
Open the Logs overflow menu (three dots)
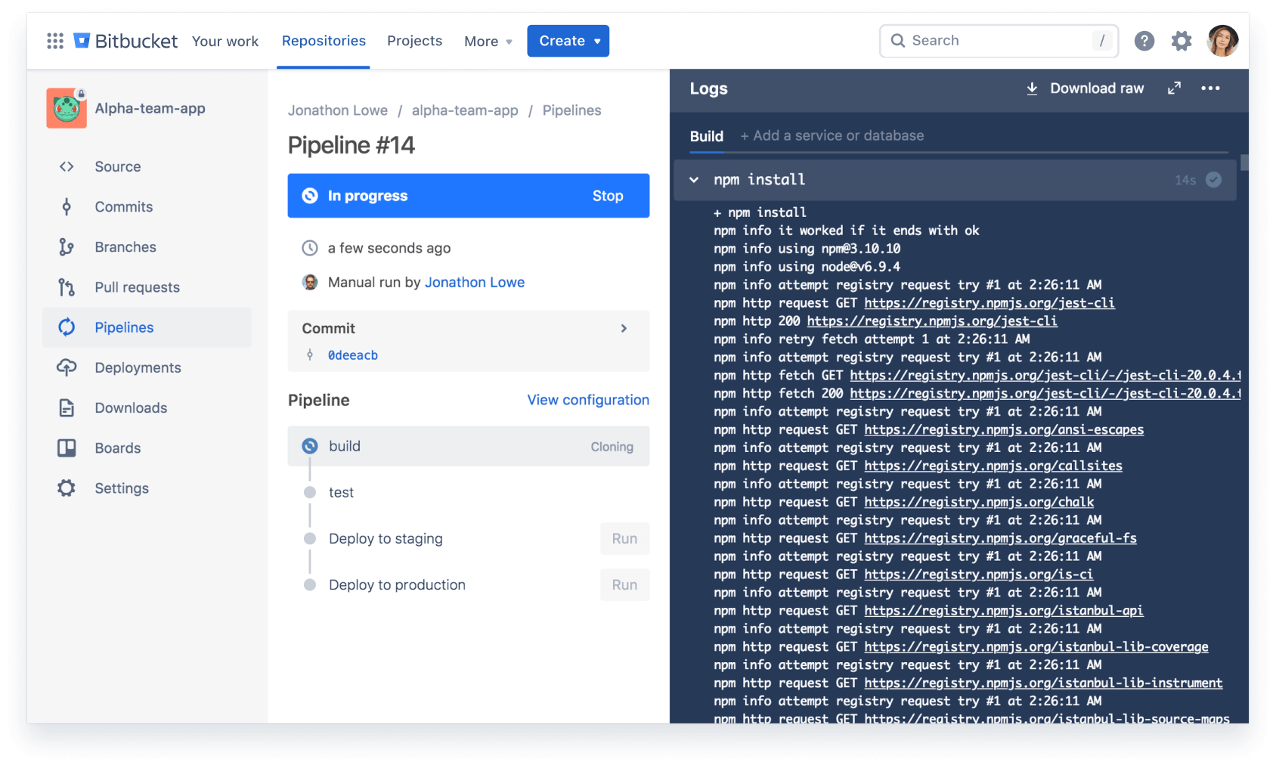tap(1210, 88)
